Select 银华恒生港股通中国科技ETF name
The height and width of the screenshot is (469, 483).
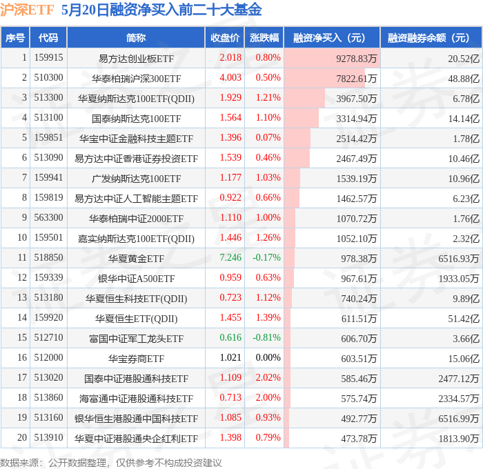point(136,419)
